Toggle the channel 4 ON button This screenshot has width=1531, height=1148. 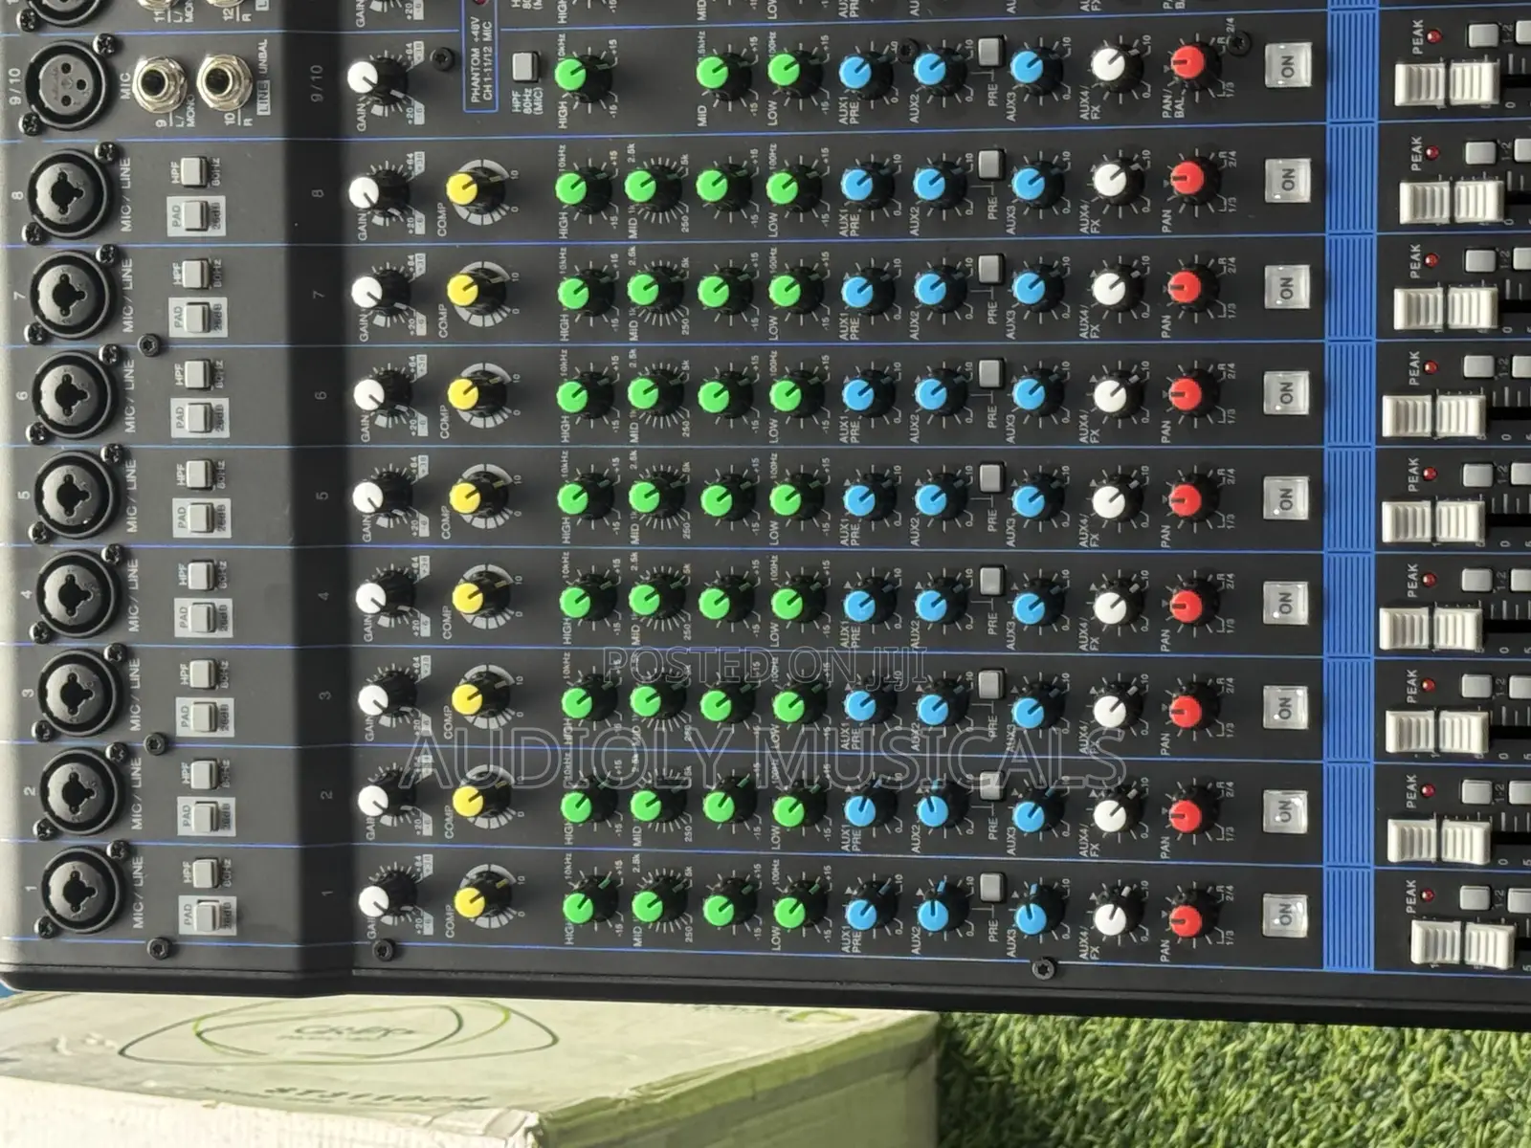pyautogui.click(x=1285, y=603)
